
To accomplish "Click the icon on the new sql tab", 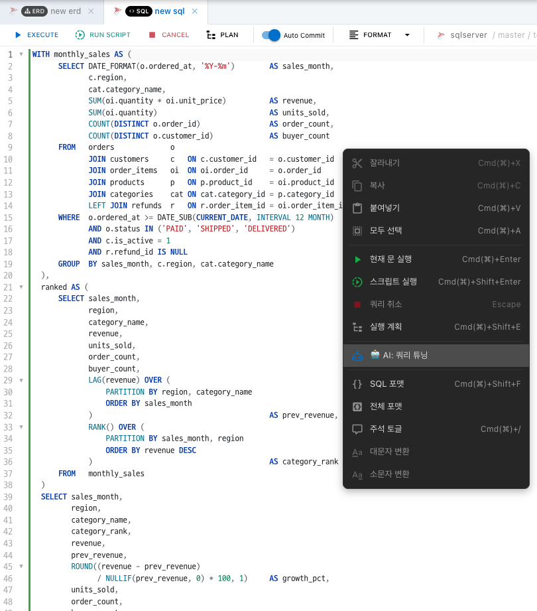I will click(117, 11).
